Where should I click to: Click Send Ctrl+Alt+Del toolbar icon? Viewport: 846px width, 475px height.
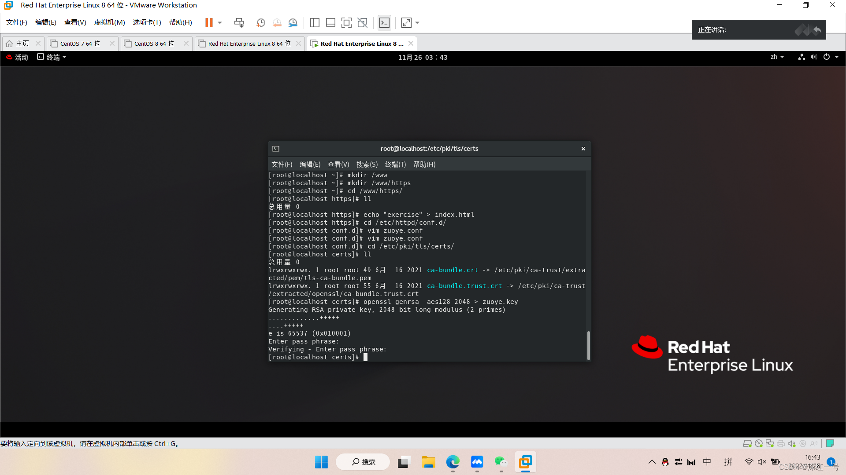(x=239, y=22)
